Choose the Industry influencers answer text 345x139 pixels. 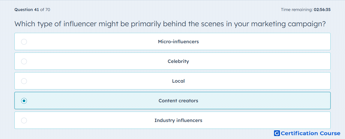(178, 121)
